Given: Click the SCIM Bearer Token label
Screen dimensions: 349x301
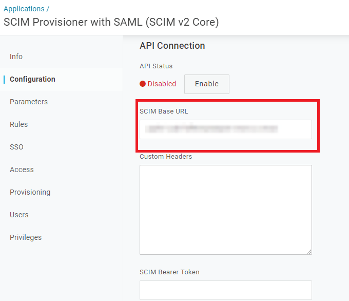Looking at the screenshot, I should tap(169, 272).
